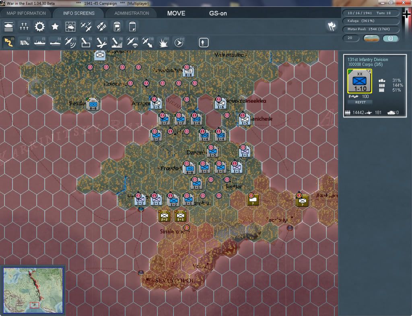Click the 51% ammo statistic

(396, 90)
